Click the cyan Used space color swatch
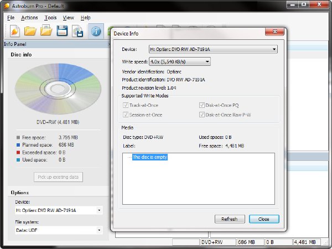The width and height of the screenshot is (332, 249). click(x=18, y=160)
